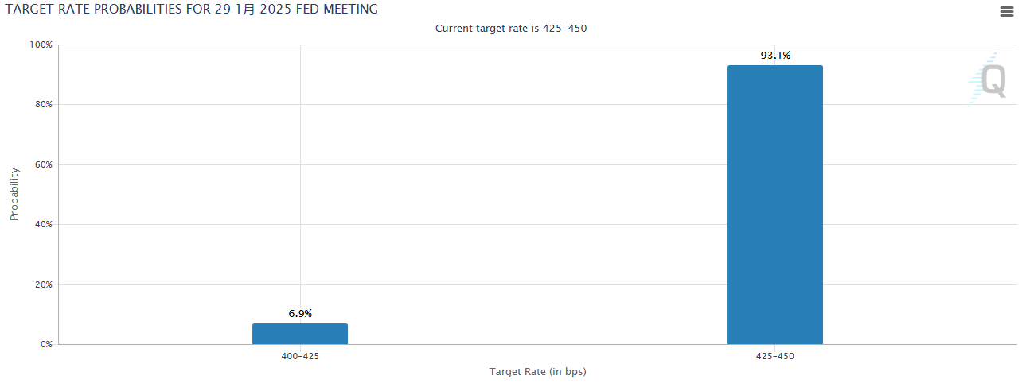The image size is (1022, 387).
Task: Click the 40% y-axis tick label
Action: (42, 225)
